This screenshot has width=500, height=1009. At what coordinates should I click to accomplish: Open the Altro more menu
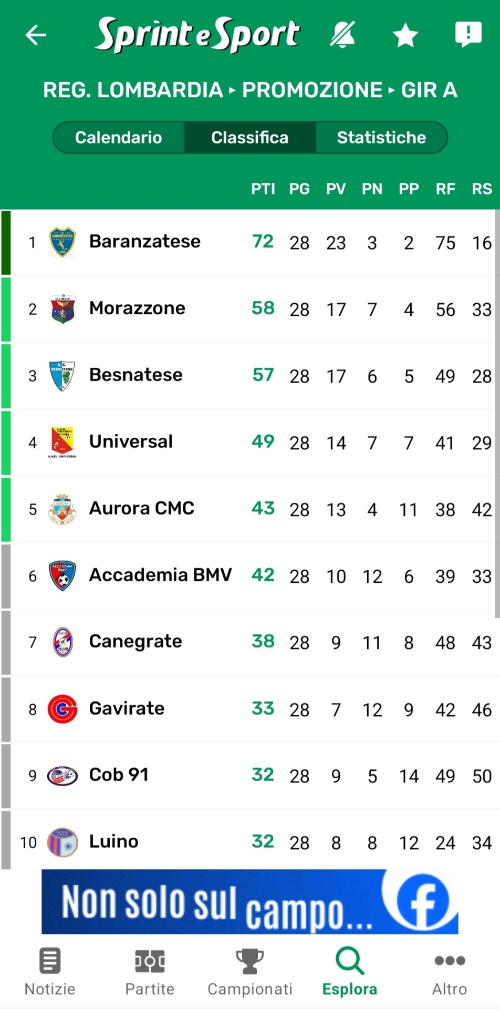click(450, 972)
